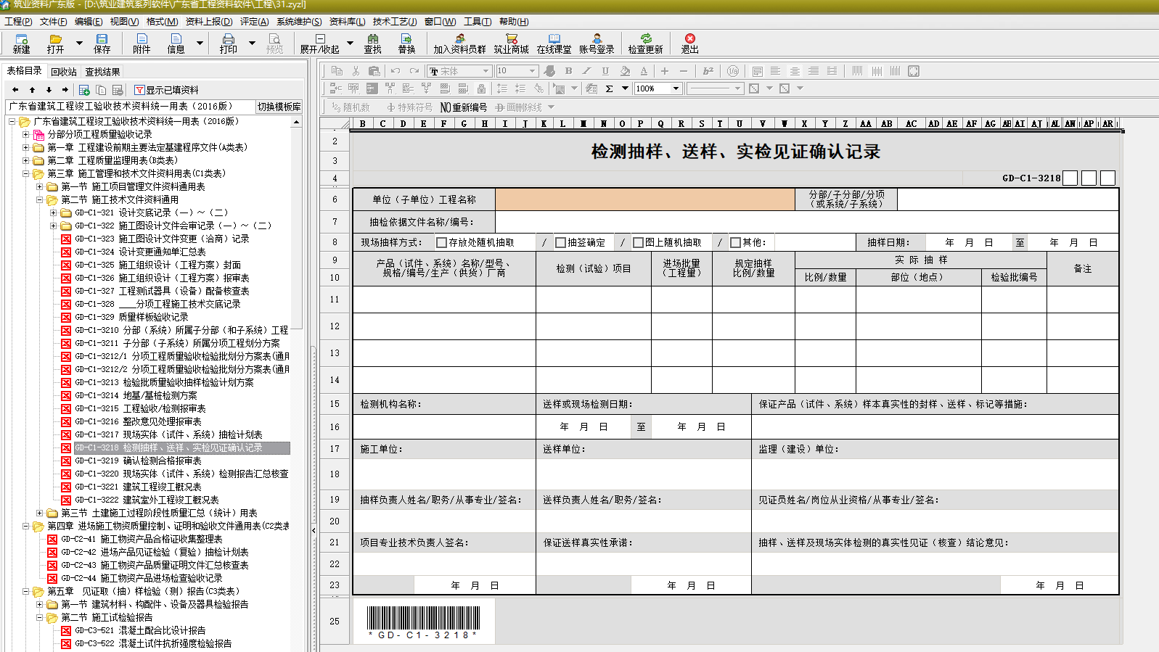Click the add-table icon with green plus
The image size is (1159, 652).
pyautogui.click(x=84, y=90)
